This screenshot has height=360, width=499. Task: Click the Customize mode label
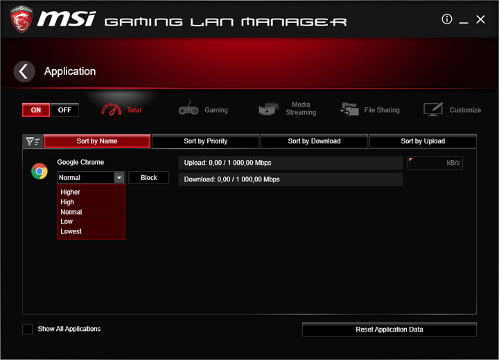pyautogui.click(x=465, y=110)
